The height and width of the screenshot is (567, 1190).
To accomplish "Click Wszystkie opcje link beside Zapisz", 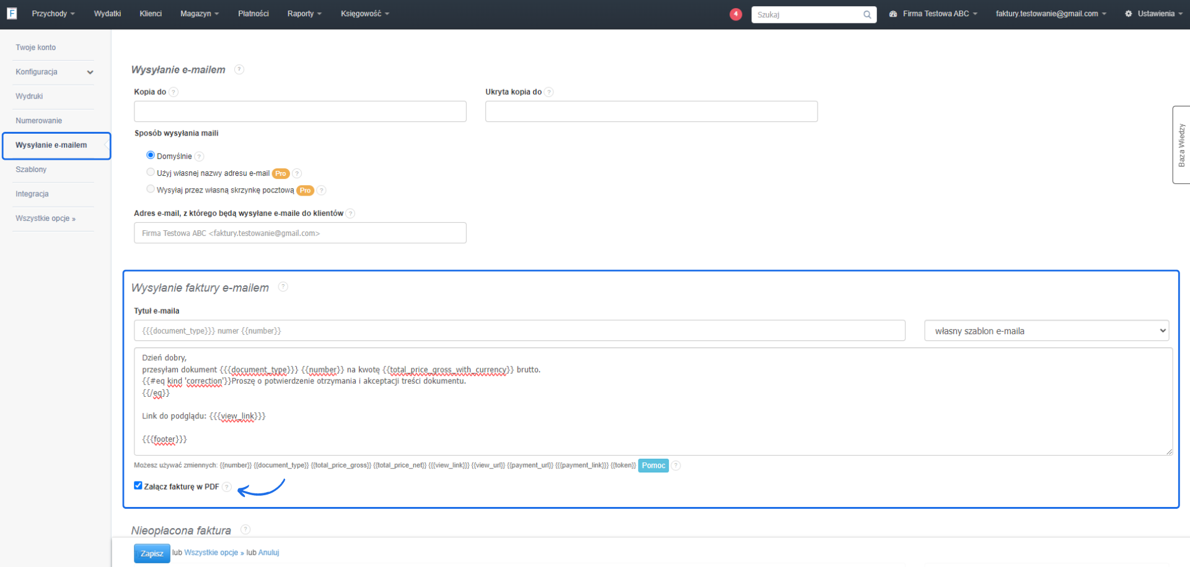I will click(213, 553).
